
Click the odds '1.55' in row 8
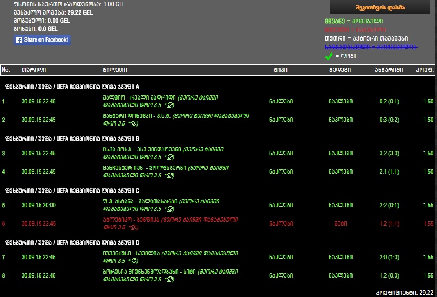coord(428,275)
